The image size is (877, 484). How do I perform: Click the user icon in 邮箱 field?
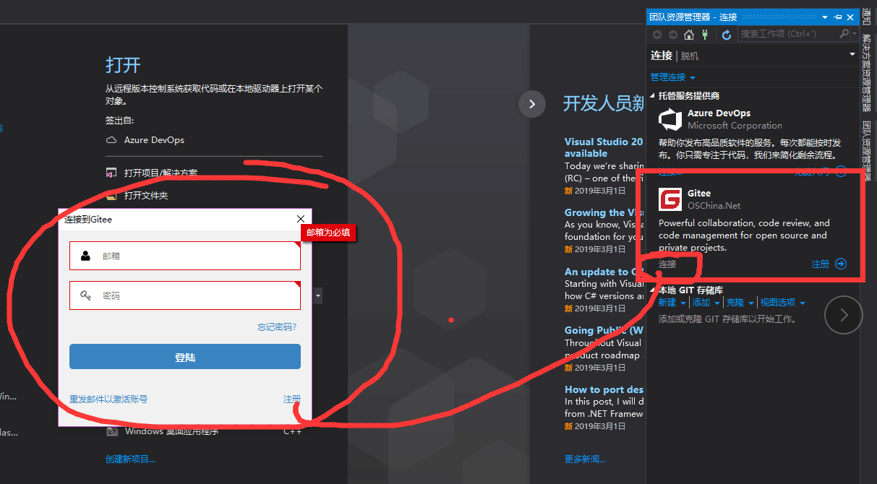tap(86, 256)
